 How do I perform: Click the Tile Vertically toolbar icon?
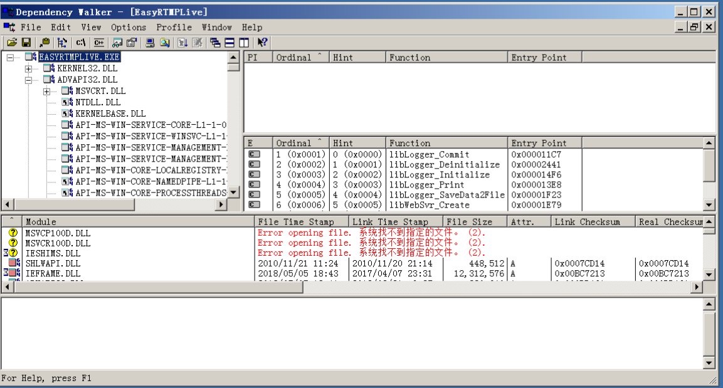(x=244, y=43)
